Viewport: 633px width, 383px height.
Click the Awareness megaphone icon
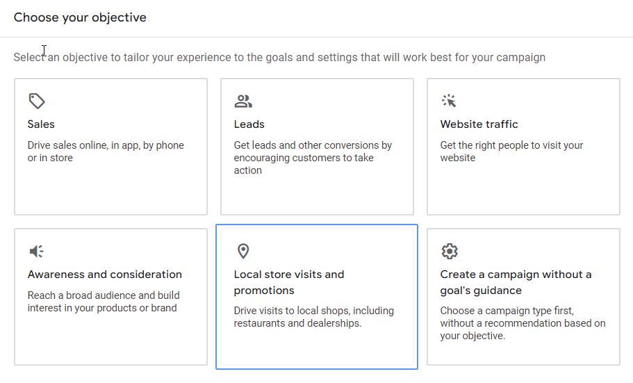37,251
